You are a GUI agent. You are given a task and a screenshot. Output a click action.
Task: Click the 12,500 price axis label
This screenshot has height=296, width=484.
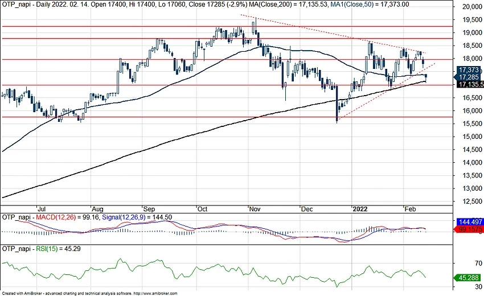coord(472,202)
